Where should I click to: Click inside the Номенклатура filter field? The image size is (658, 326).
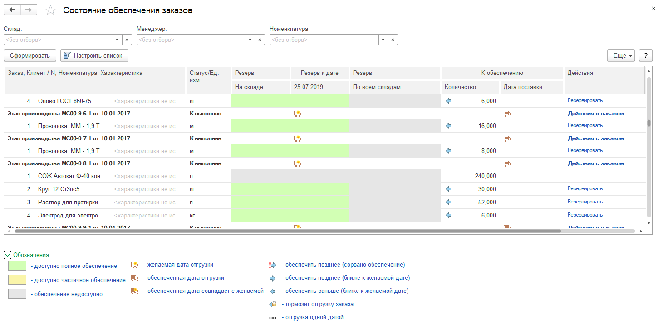pos(324,40)
